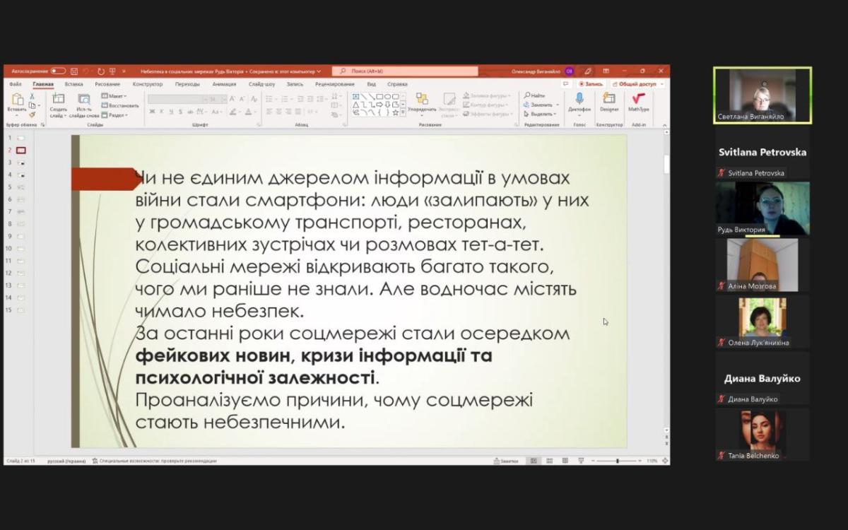The image size is (848, 530).
Task: Click in the Поиск search box
Action: coord(405,71)
